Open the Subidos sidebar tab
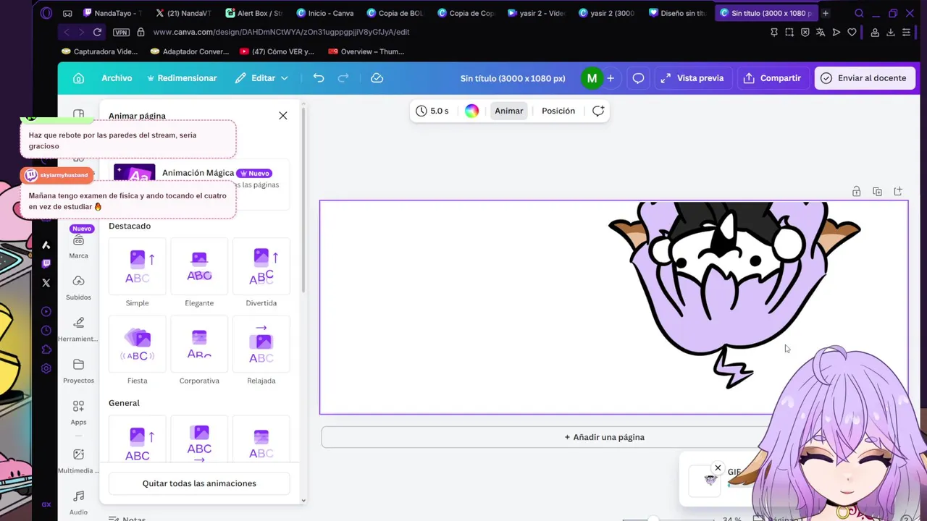The image size is (927, 521). point(78,287)
